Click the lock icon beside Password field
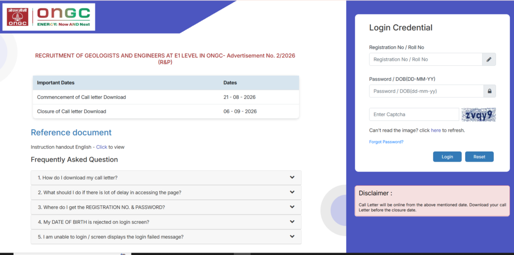 tap(489, 91)
